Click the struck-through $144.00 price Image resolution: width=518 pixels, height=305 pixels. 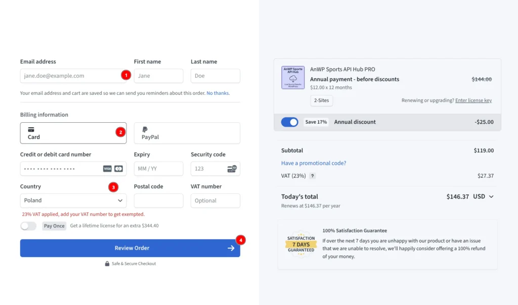(x=482, y=79)
